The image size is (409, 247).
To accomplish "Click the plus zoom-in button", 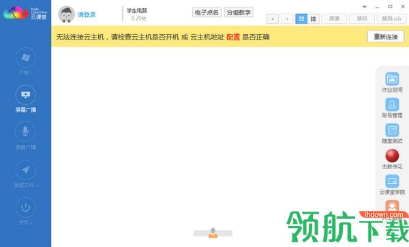I will coord(287,19).
